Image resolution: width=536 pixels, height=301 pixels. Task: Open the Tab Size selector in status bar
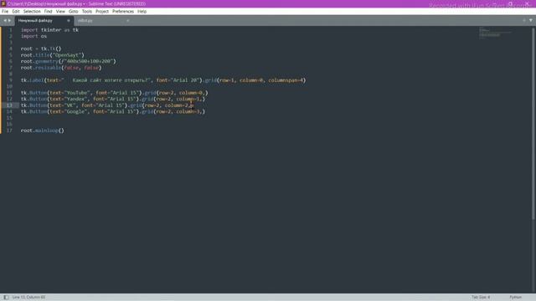(481, 298)
